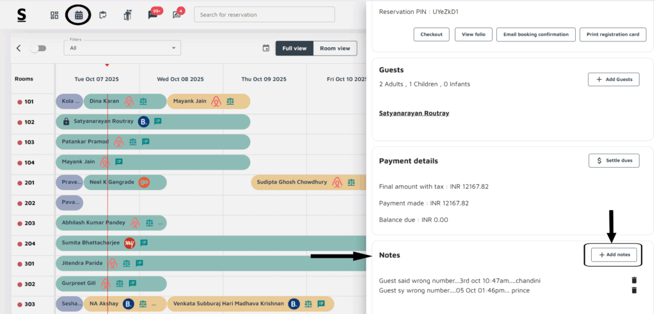Click the date picker calendar icon
This screenshot has height=314, width=655.
tap(266, 48)
